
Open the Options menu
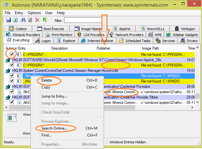34,13
